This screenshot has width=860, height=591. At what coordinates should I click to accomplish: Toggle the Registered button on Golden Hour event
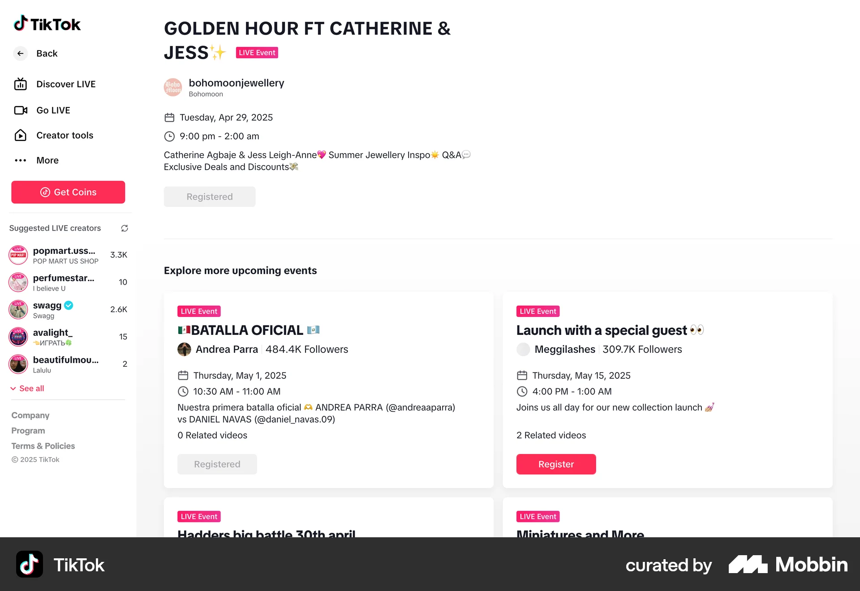click(210, 197)
